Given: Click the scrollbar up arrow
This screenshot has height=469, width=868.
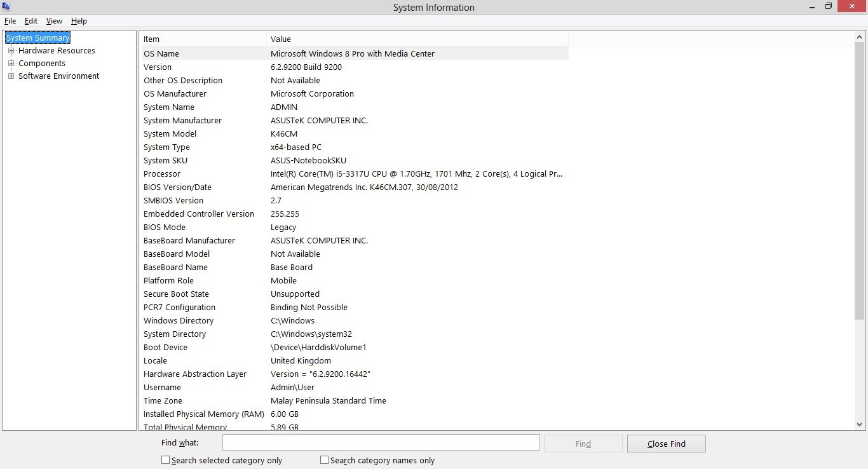Looking at the screenshot, I should (860, 38).
